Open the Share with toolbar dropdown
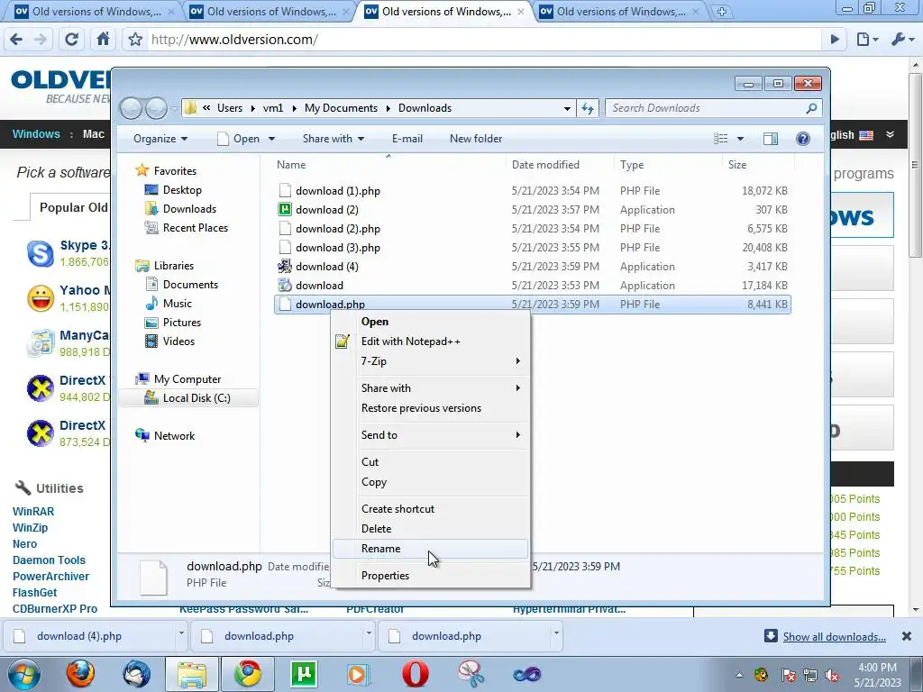 coord(334,139)
